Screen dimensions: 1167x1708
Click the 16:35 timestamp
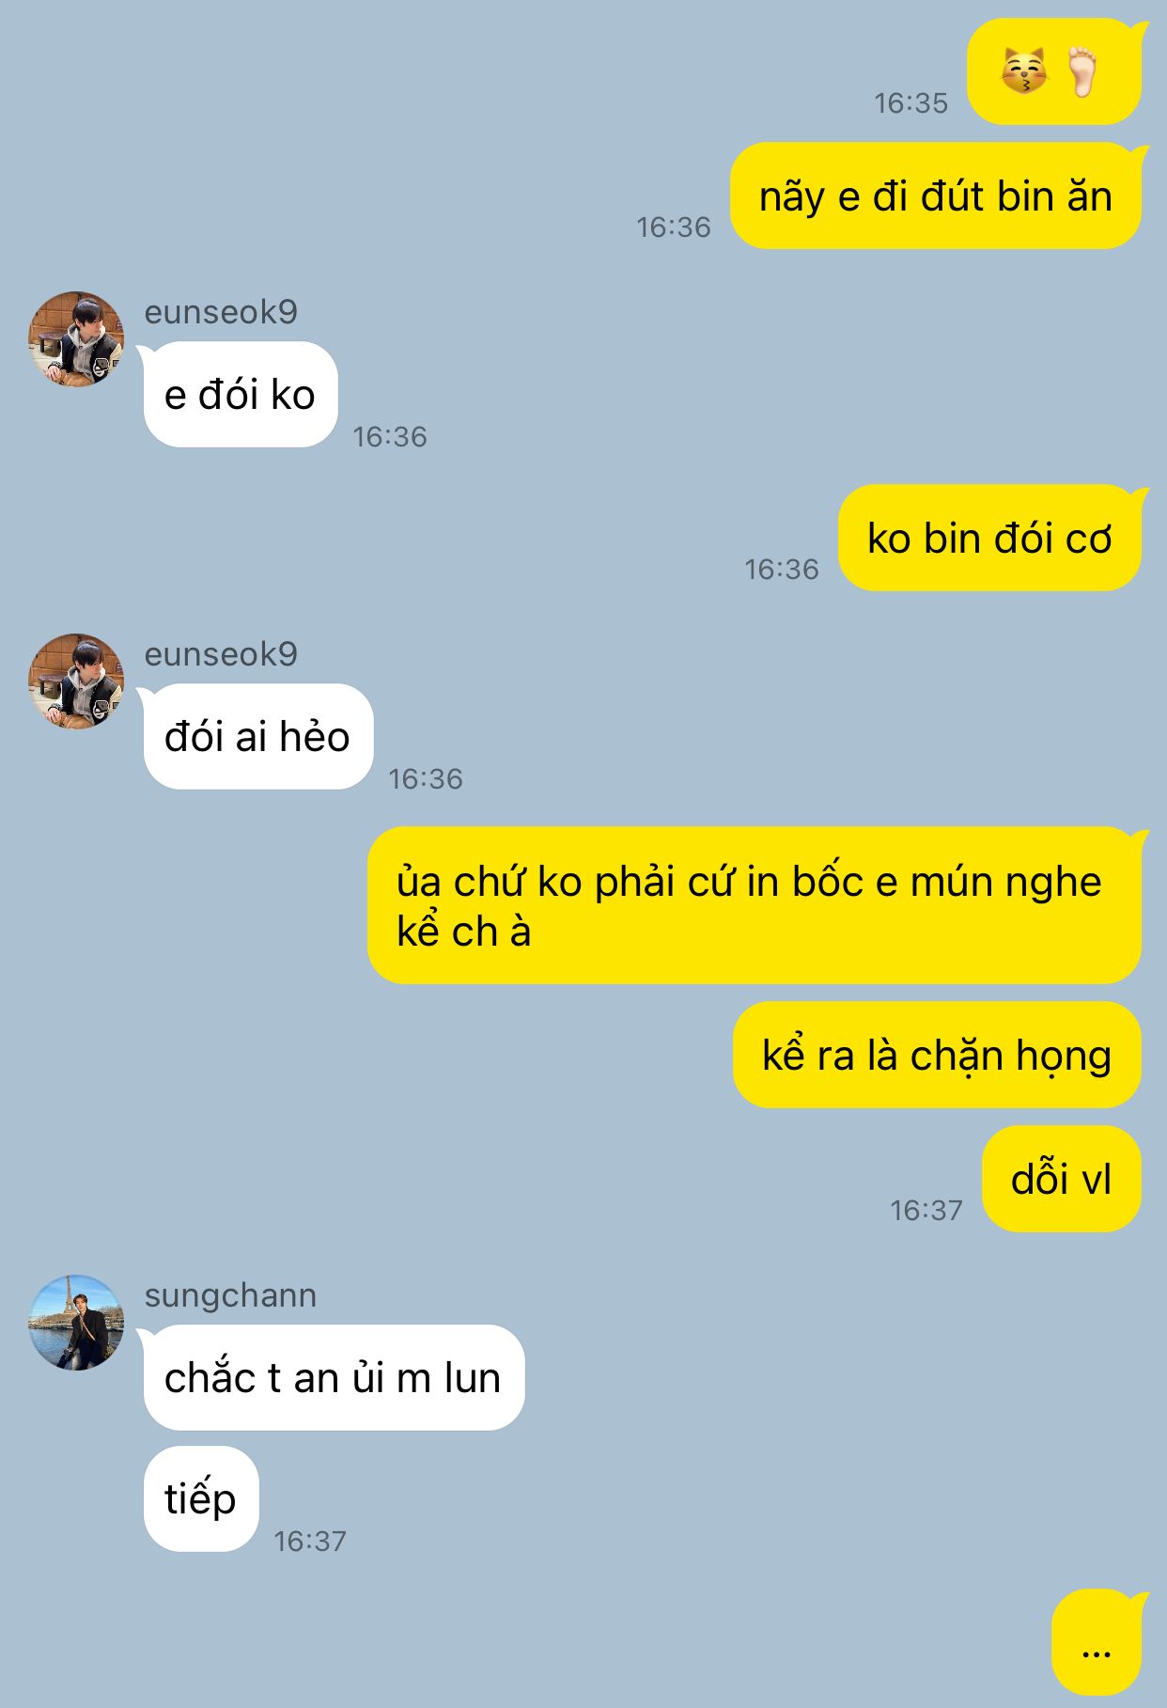pyautogui.click(x=910, y=102)
